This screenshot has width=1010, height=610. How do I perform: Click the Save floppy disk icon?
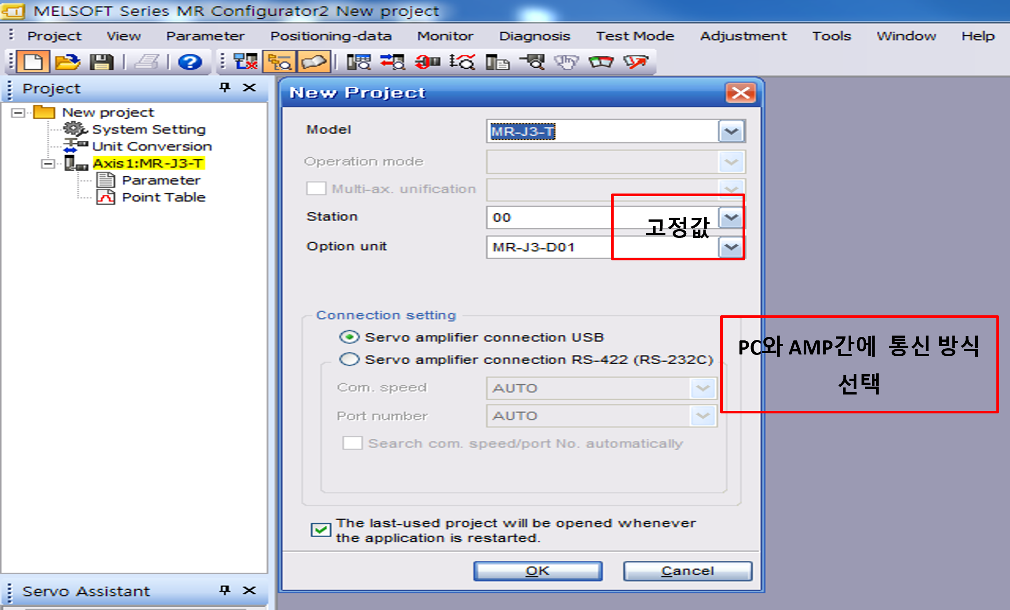click(x=102, y=62)
